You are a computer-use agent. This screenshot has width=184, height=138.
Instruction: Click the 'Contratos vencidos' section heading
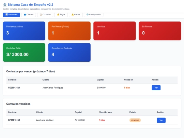tap(18, 104)
